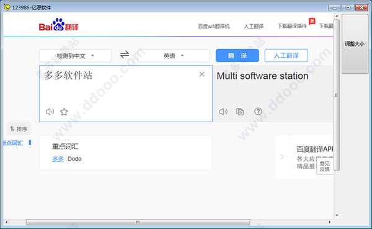The width and height of the screenshot is (372, 229).
Task: Click the blue 翻译 translate button
Action: tap(237, 56)
